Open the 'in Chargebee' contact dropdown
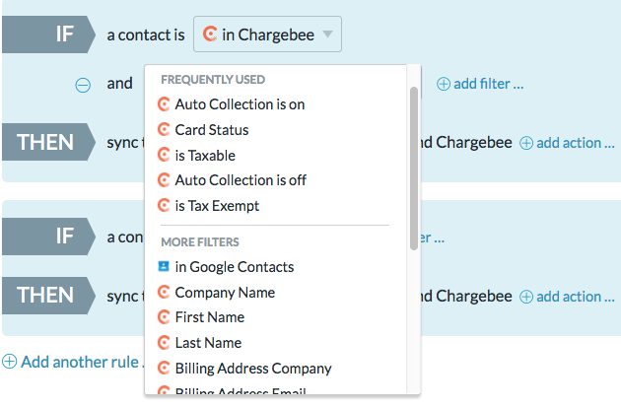The image size is (621, 407). tap(267, 34)
